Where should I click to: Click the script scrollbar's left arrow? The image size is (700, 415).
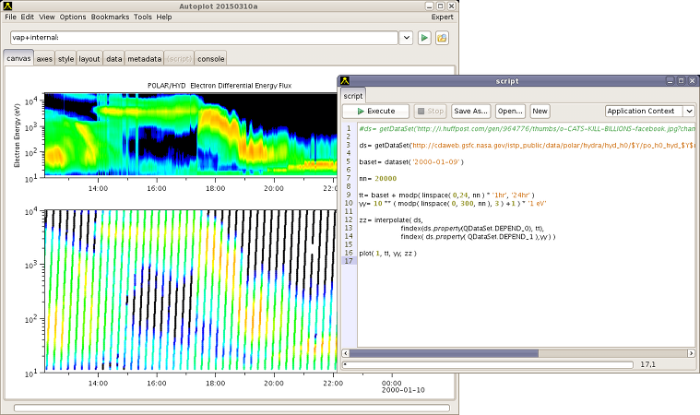pyautogui.click(x=346, y=352)
